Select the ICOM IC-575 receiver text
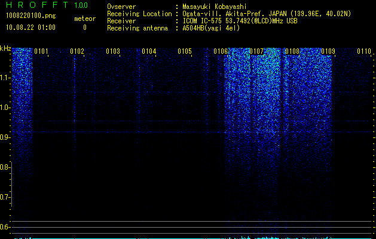 [240, 21]
